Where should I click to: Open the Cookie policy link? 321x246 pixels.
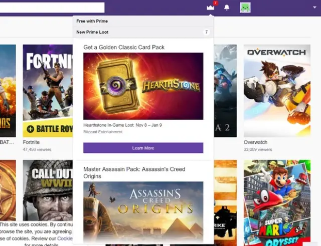pyautogui.click(x=65, y=238)
